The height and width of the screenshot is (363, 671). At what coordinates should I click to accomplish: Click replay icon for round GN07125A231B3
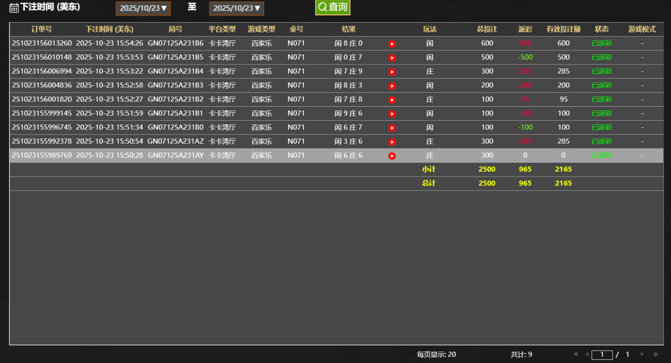click(392, 86)
